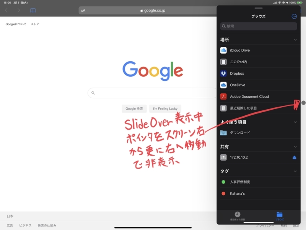Click the Google 検索 button
This screenshot has width=306, height=230.
134,109
